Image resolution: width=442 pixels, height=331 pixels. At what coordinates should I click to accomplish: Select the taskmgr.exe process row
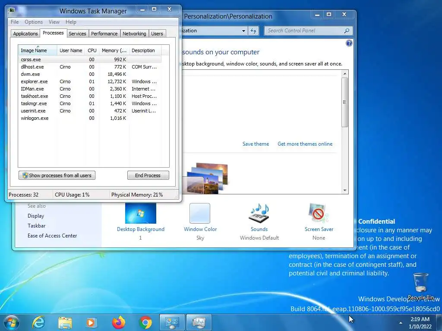tap(90, 103)
